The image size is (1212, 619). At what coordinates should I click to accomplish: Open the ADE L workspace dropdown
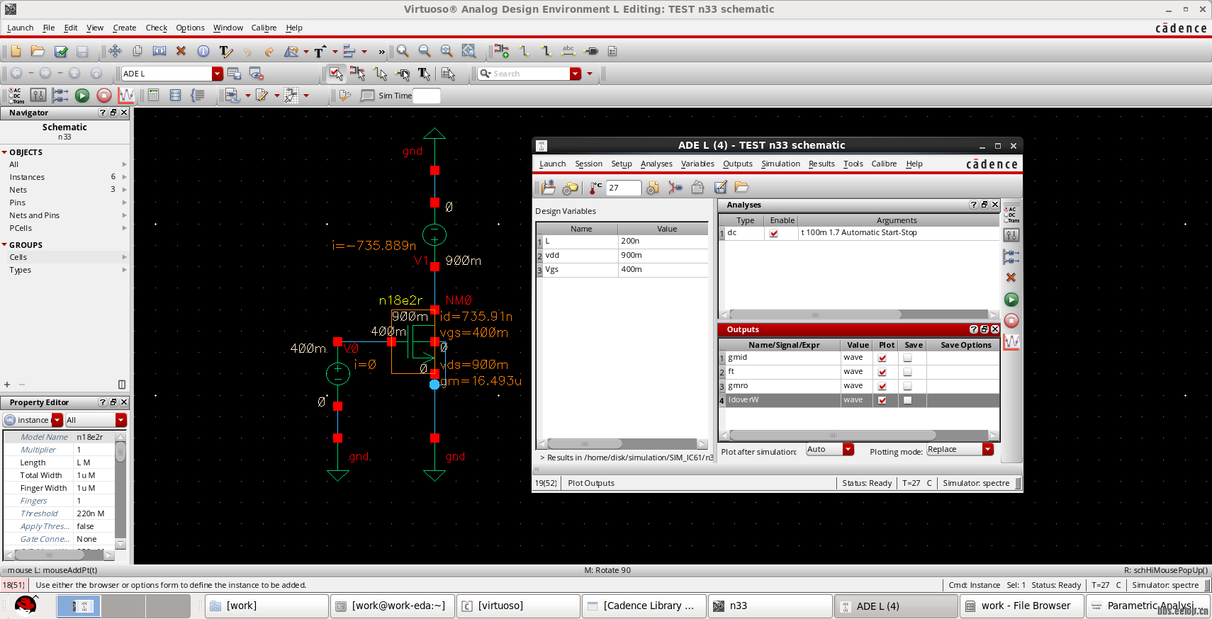point(218,74)
